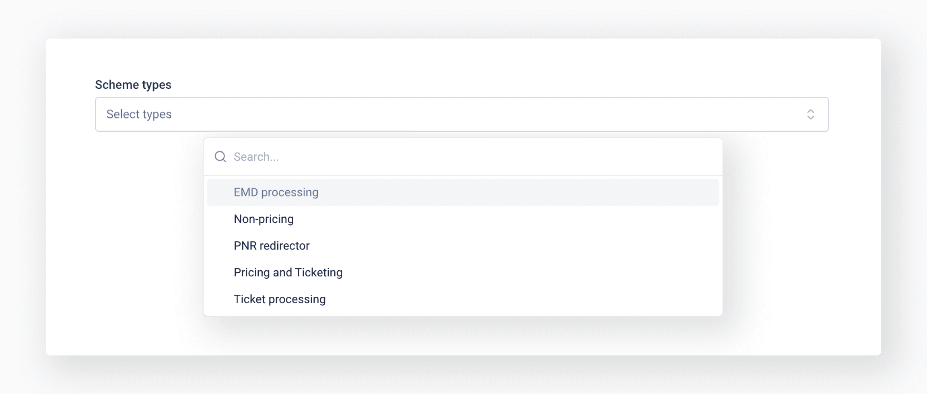The width and height of the screenshot is (927, 394).
Task: Click the Select types placeholder text
Action: click(x=139, y=114)
